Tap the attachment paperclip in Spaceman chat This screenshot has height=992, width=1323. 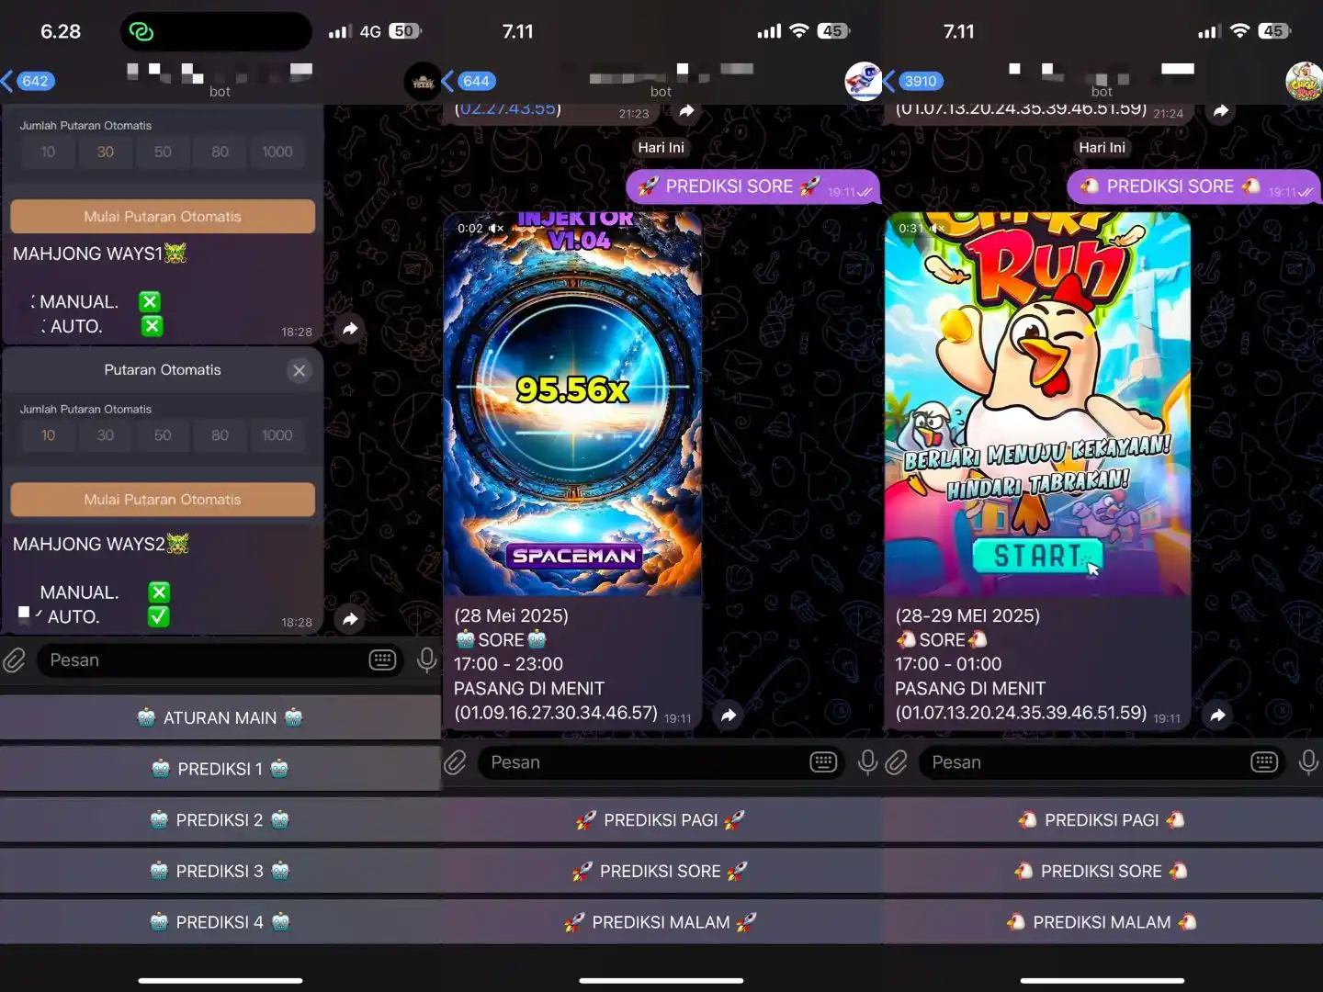(456, 761)
